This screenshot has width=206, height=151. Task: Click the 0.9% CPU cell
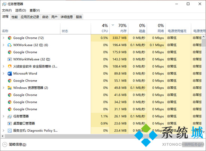click(x=100, y=123)
